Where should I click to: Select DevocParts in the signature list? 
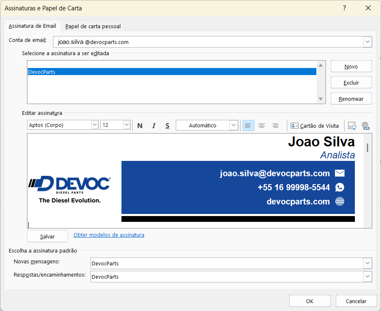pyautogui.click(x=172, y=72)
